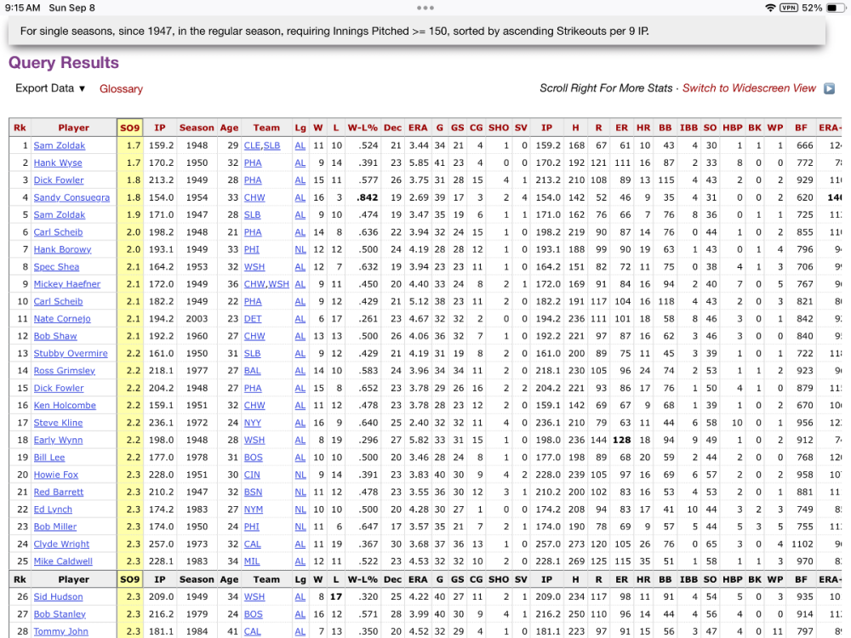The image size is (851, 638).
Task: Open the Glossary link
Action: 121,89
